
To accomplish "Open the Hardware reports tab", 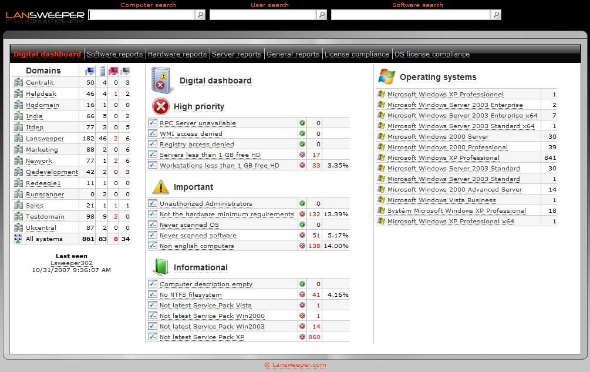I will (x=177, y=54).
